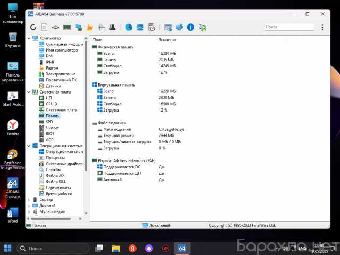Open the Report page icon in toolbar
The height and width of the screenshot is (255, 340).
pyautogui.click(x=45, y=27)
